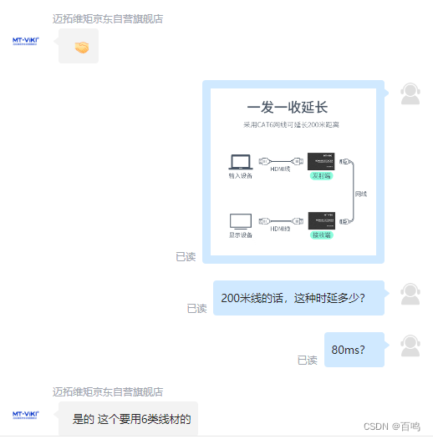The width and height of the screenshot is (433, 439).
Task: Click the user avatar beside 200米线 message
Action: [410, 294]
